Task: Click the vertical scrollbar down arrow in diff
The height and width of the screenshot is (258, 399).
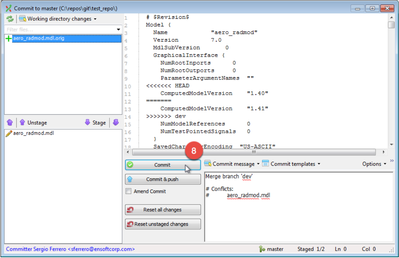Action: point(391,145)
